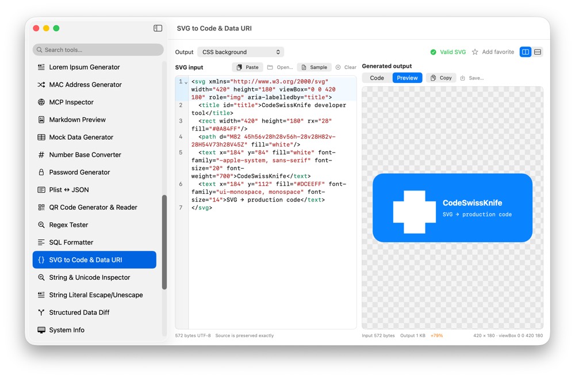Click line number 4 in the gutter
Image resolution: width=575 pixels, height=378 pixels.
tap(181, 136)
